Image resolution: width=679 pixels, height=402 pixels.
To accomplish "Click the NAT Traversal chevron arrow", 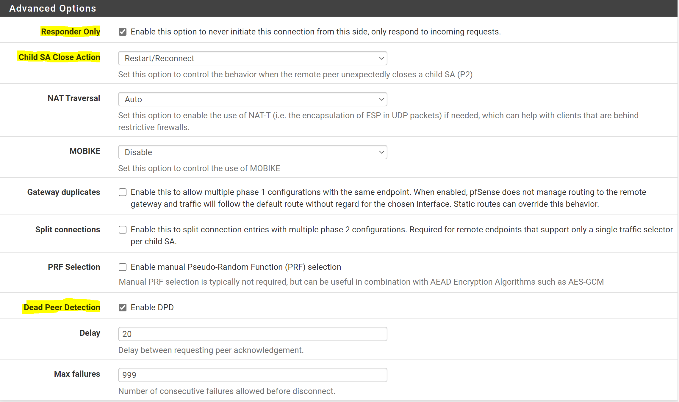I will [x=381, y=99].
